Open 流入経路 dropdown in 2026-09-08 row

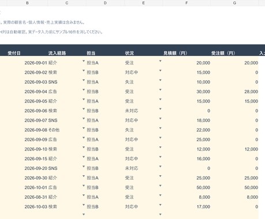[x=84, y=128]
